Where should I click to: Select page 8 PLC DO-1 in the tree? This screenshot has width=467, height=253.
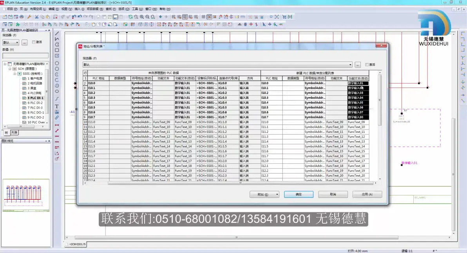coord(36,112)
